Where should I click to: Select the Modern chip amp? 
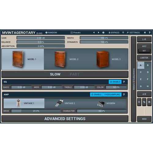106,103
